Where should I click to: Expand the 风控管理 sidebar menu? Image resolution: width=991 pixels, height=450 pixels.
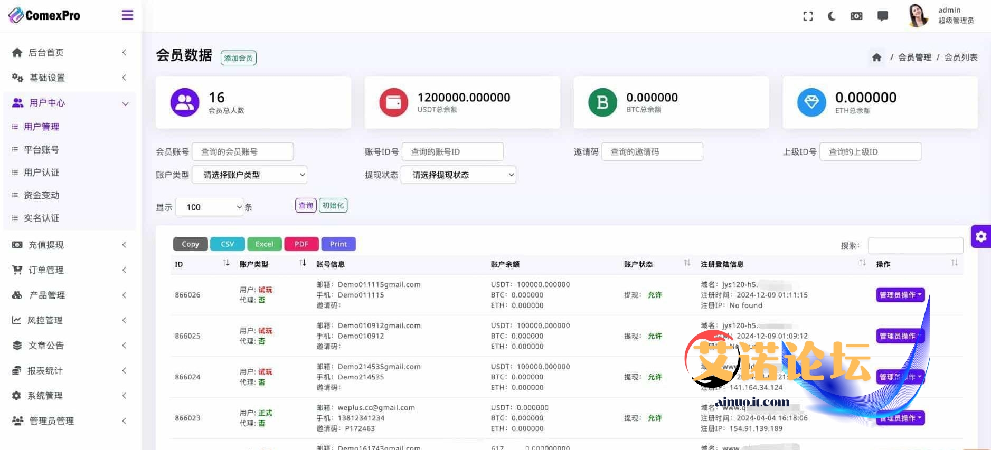pyautogui.click(x=70, y=320)
